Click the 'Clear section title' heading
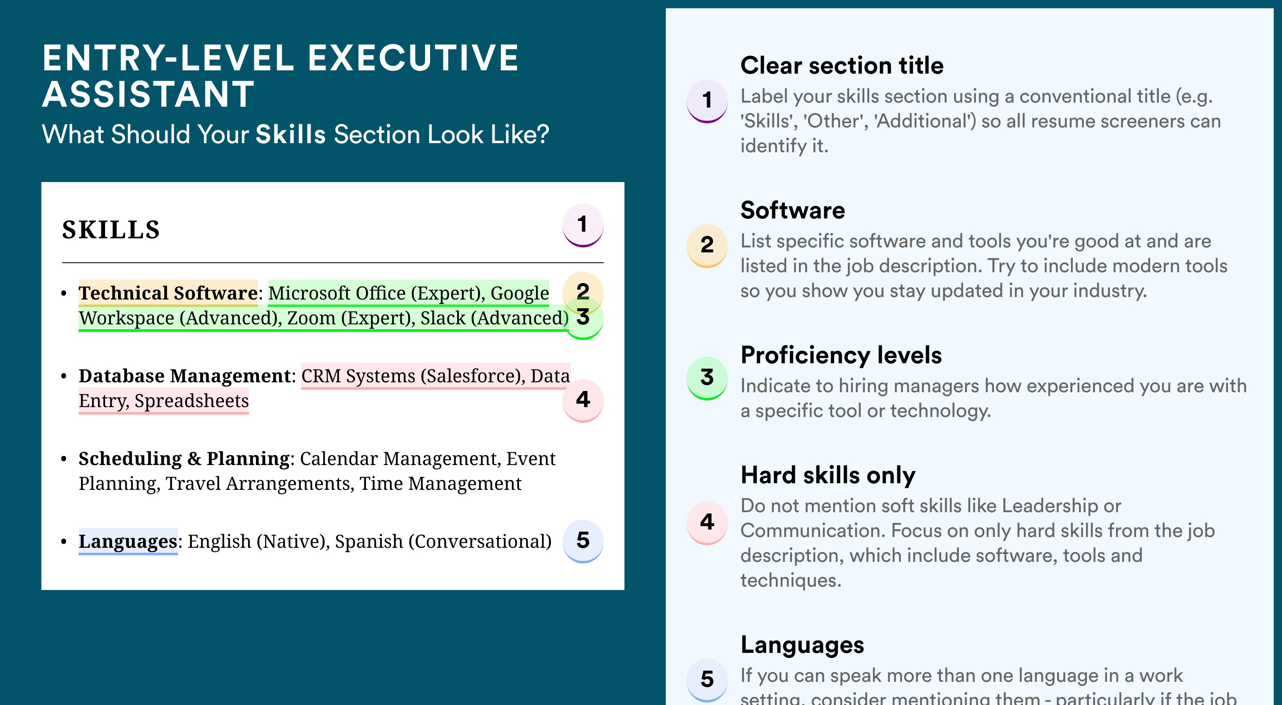1282x705 pixels. coord(842,66)
